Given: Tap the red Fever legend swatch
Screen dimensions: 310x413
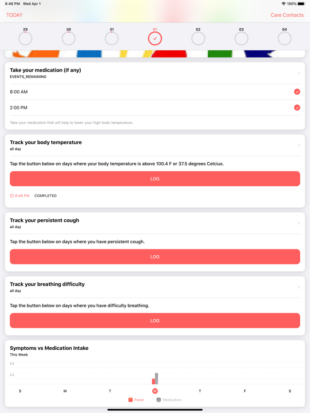Looking at the screenshot, I should coord(131,399).
